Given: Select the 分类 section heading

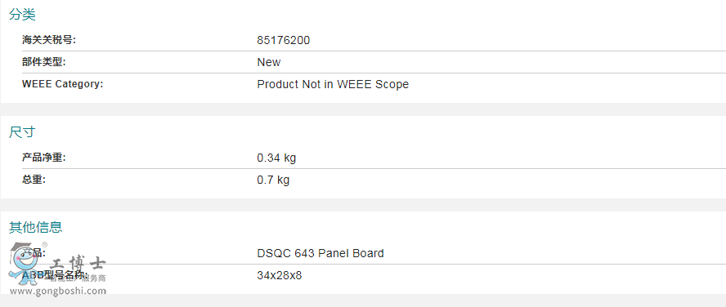Looking at the screenshot, I should pos(22,15).
